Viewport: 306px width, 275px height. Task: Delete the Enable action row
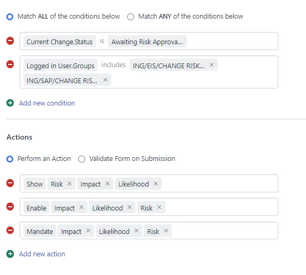point(10,207)
